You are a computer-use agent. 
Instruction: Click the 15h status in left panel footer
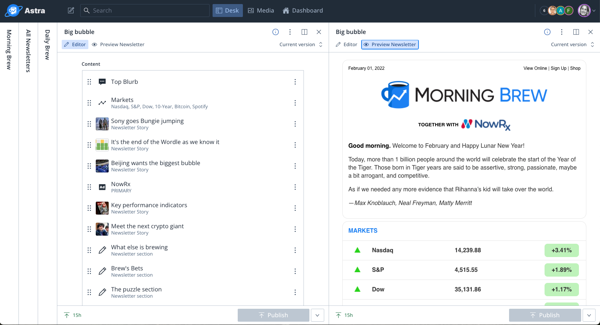pyautogui.click(x=72, y=315)
